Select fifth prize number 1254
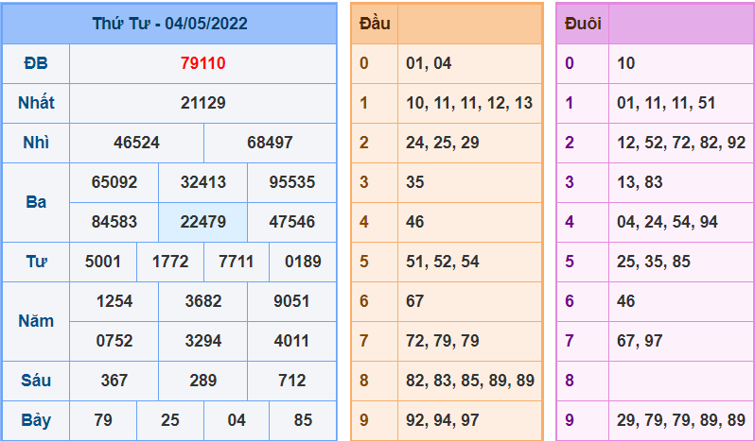Image resolution: width=755 pixels, height=441 pixels. (x=114, y=301)
